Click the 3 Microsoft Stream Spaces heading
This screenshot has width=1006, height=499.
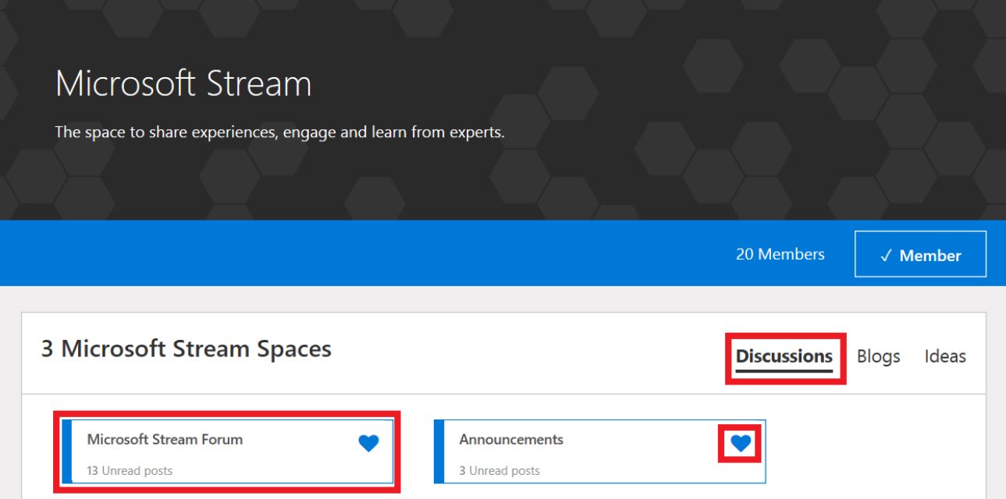[x=187, y=349]
